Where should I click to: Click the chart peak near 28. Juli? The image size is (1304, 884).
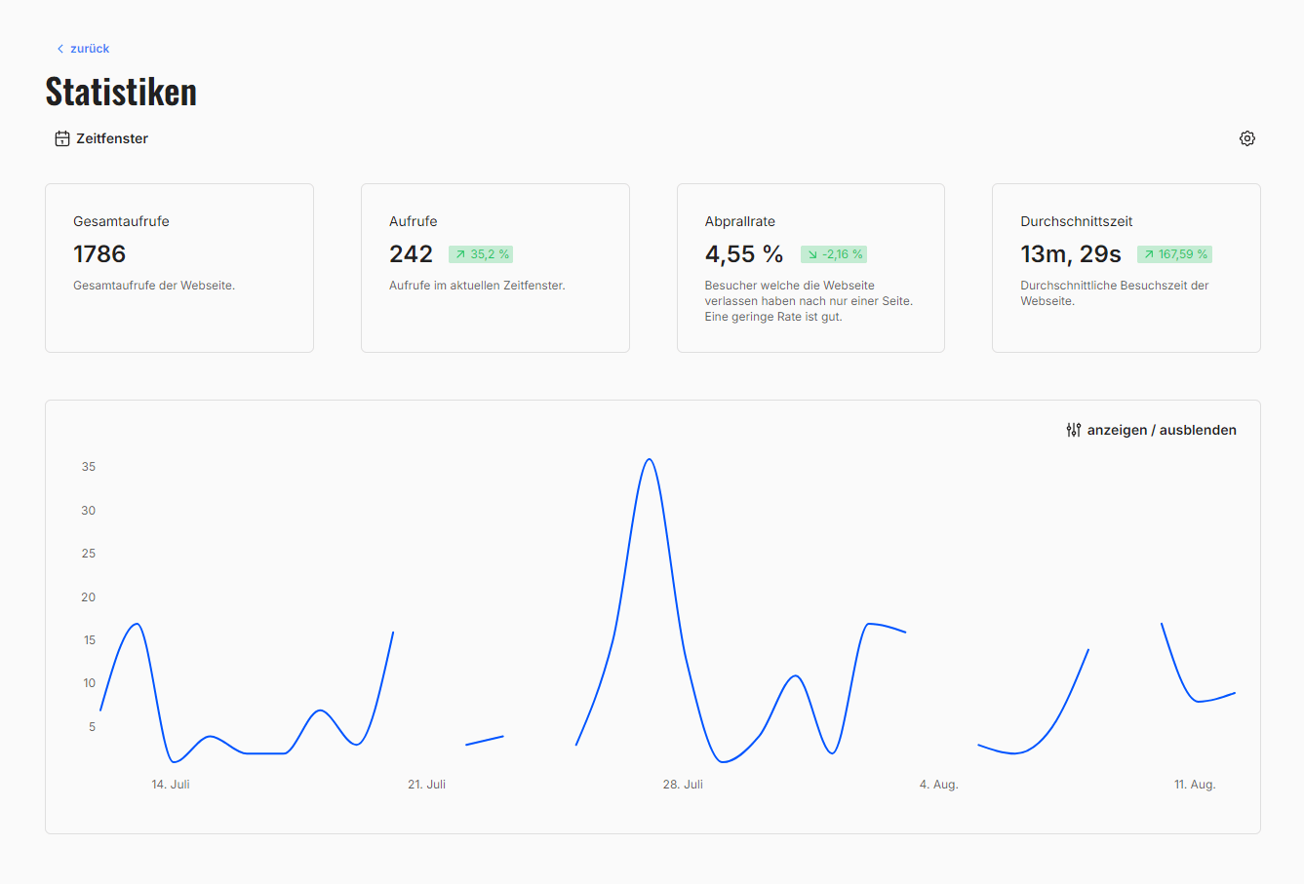[650, 460]
